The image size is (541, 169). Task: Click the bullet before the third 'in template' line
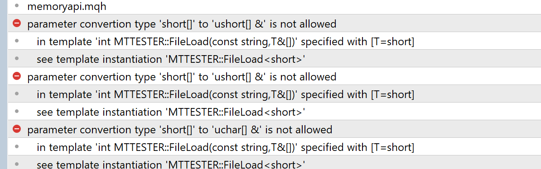pyautogui.click(x=17, y=146)
